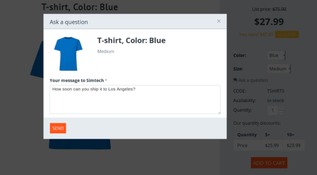Click the blue T-shirt thumbnail in dialog
Viewport: 317px width, 175px height.
68,54
